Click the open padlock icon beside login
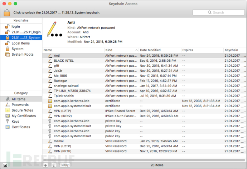The image size is (247, 169). click(x=8, y=26)
